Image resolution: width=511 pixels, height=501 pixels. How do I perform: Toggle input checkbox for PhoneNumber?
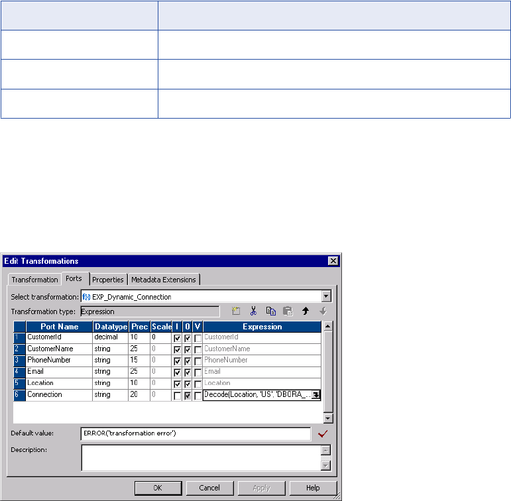(x=177, y=361)
